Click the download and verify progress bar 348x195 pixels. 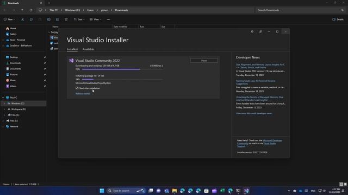(x=122, y=69)
